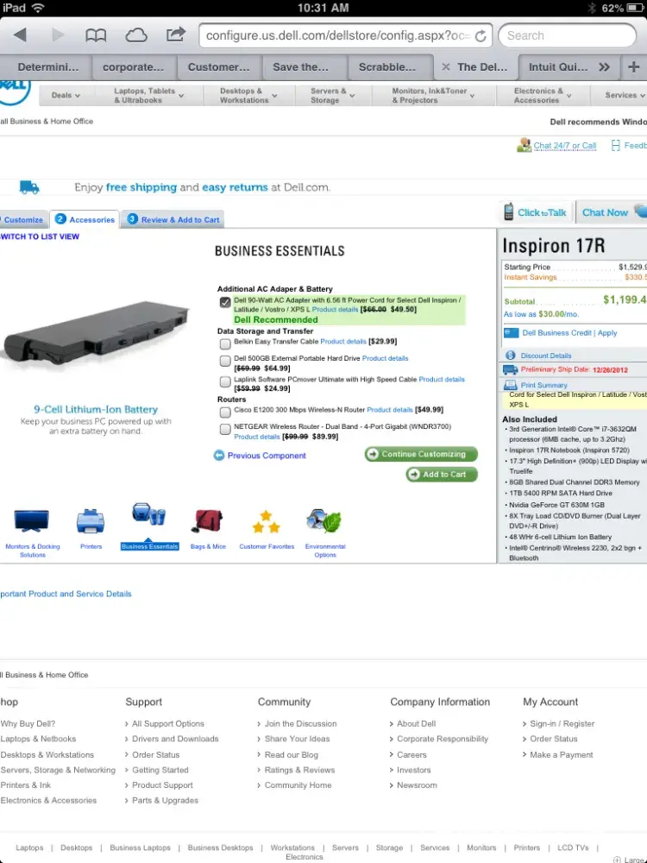
Task: Check NETGEAR Wireless Router WNDR3700 checkbox
Action: [x=225, y=429]
